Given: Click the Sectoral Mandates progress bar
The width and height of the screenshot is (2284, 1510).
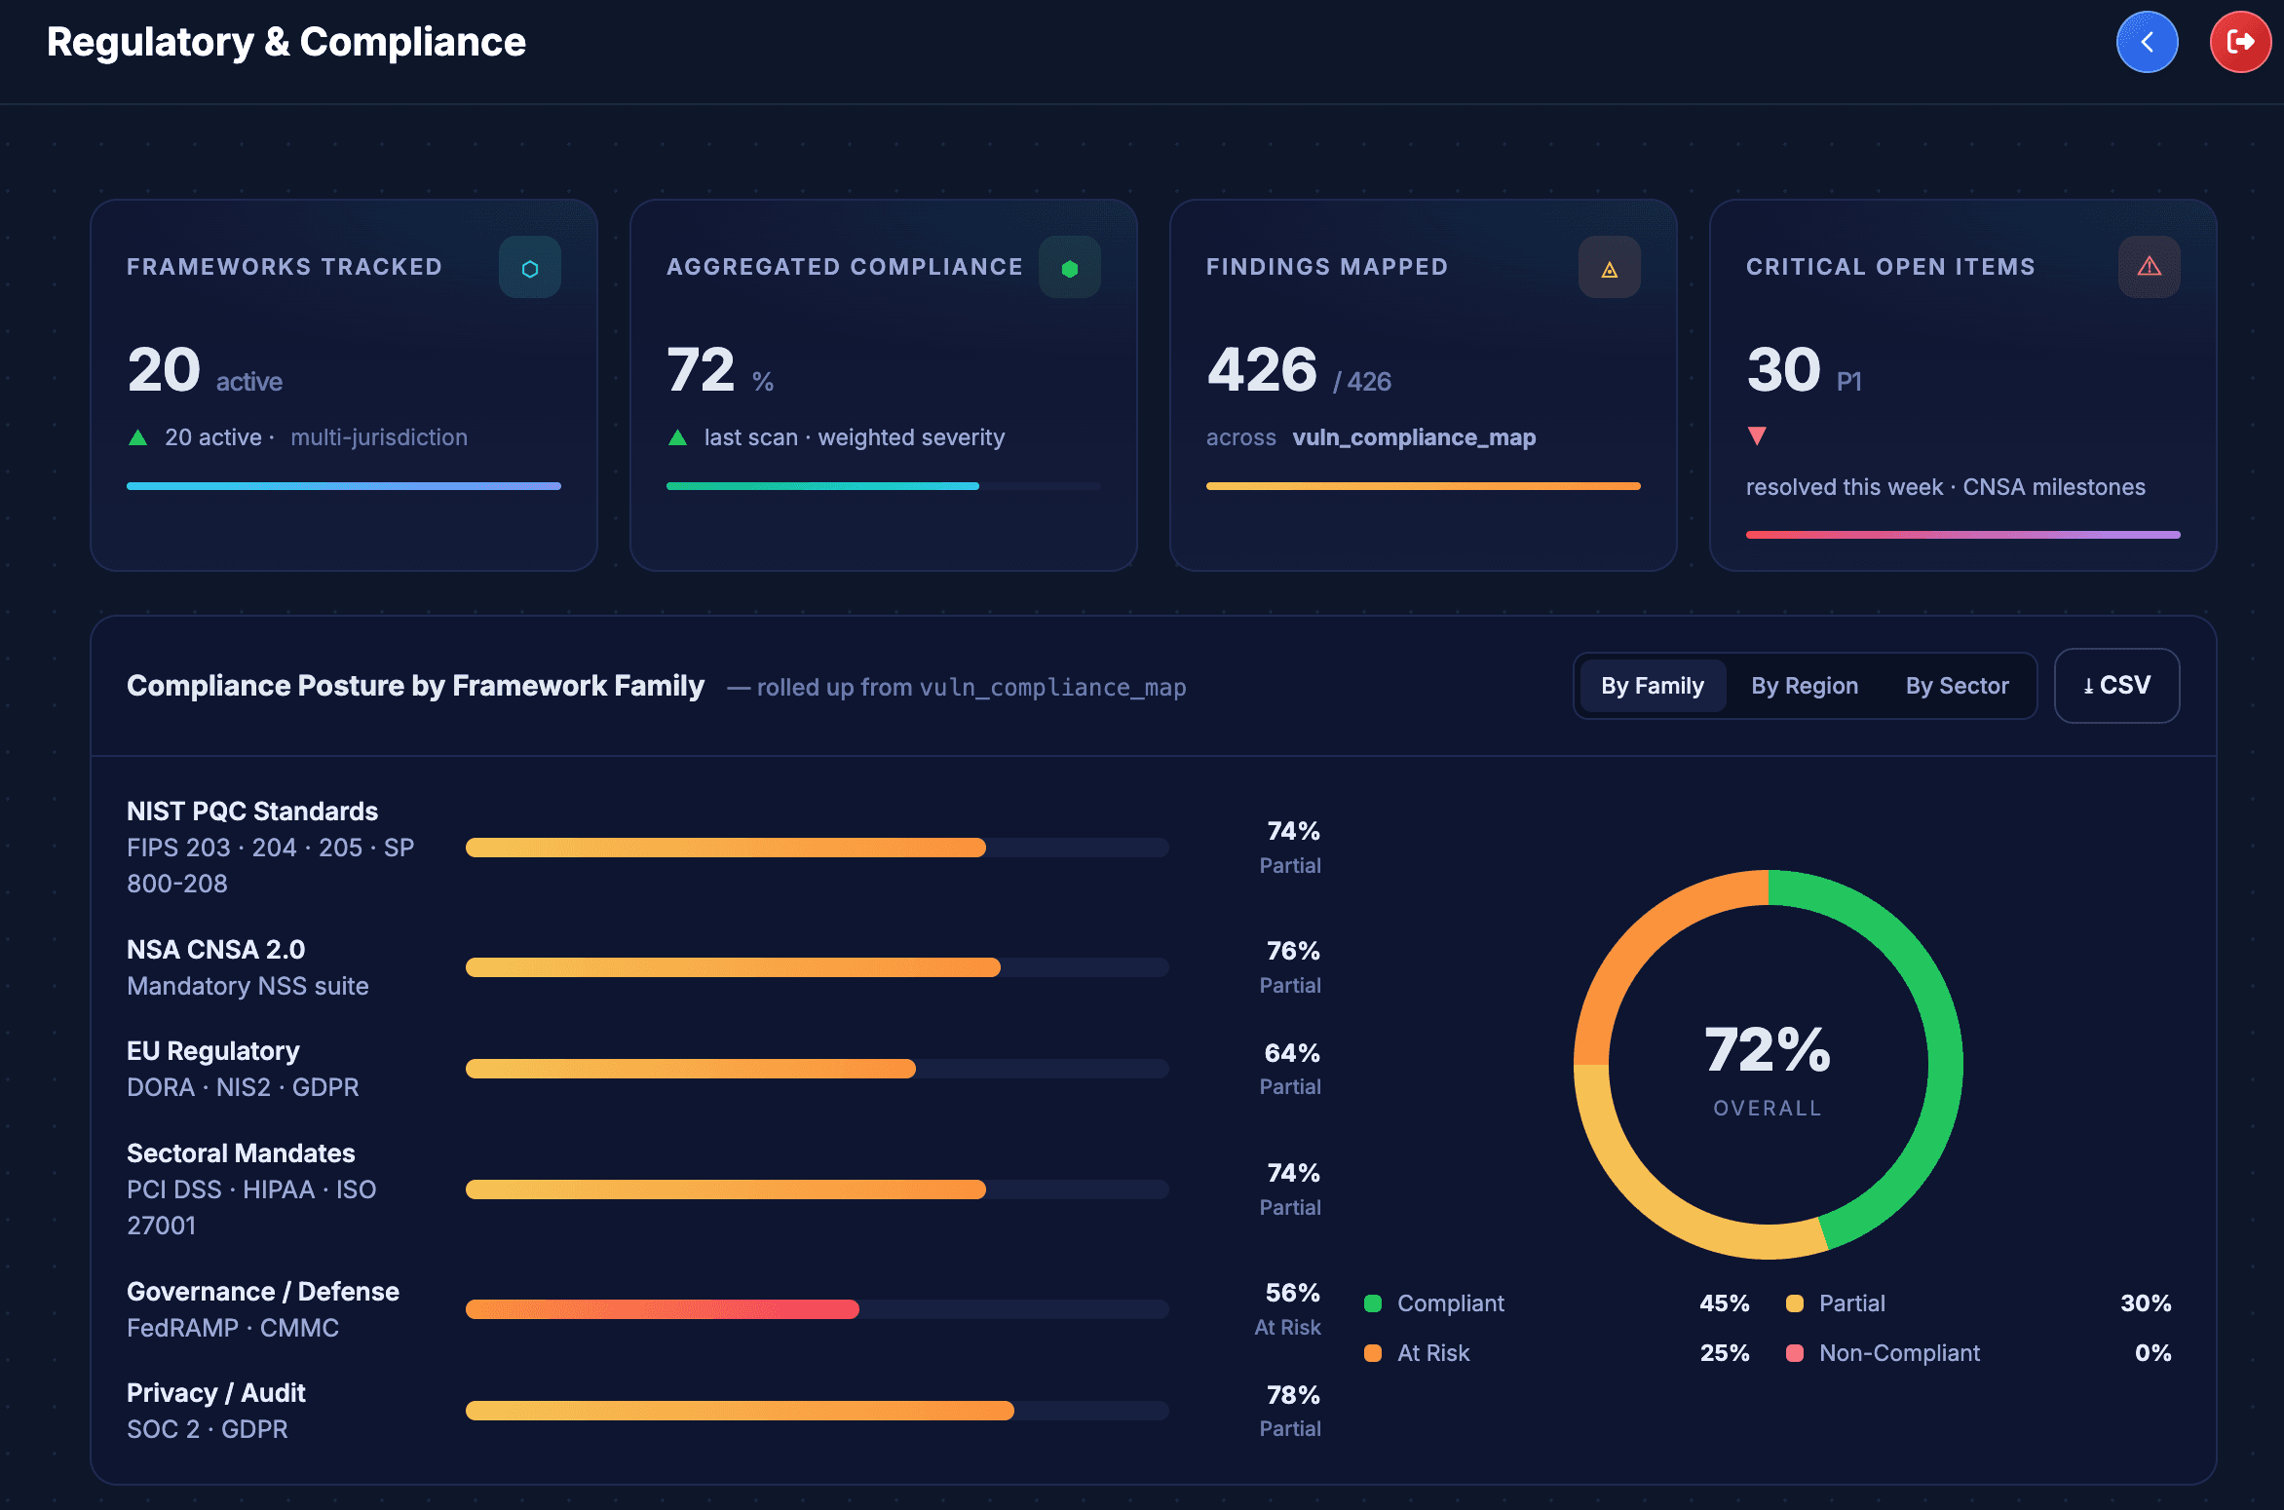Looking at the screenshot, I should click(818, 1189).
